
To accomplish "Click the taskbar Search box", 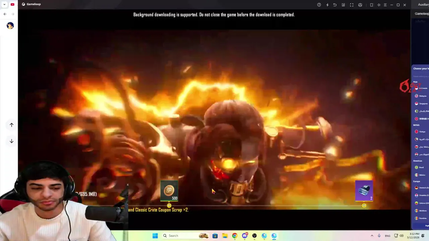I will pos(185,236).
